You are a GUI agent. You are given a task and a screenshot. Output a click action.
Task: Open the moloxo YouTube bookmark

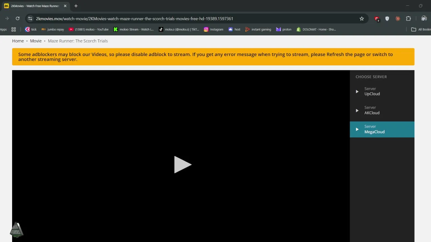click(x=89, y=29)
